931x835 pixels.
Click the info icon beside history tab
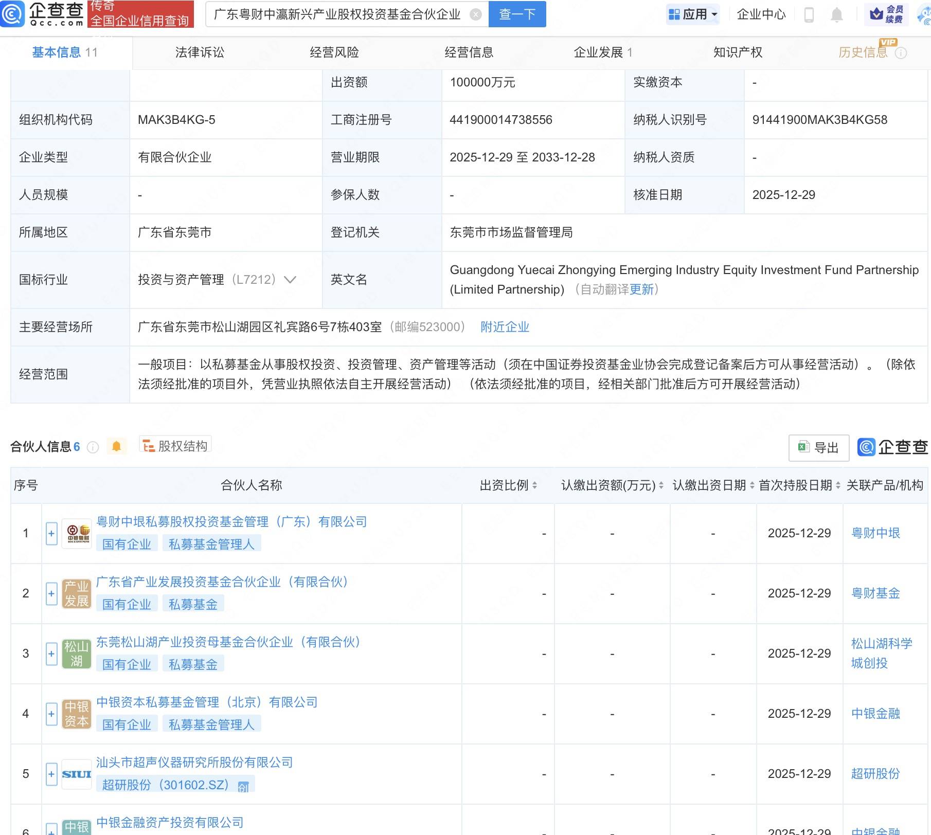(901, 53)
